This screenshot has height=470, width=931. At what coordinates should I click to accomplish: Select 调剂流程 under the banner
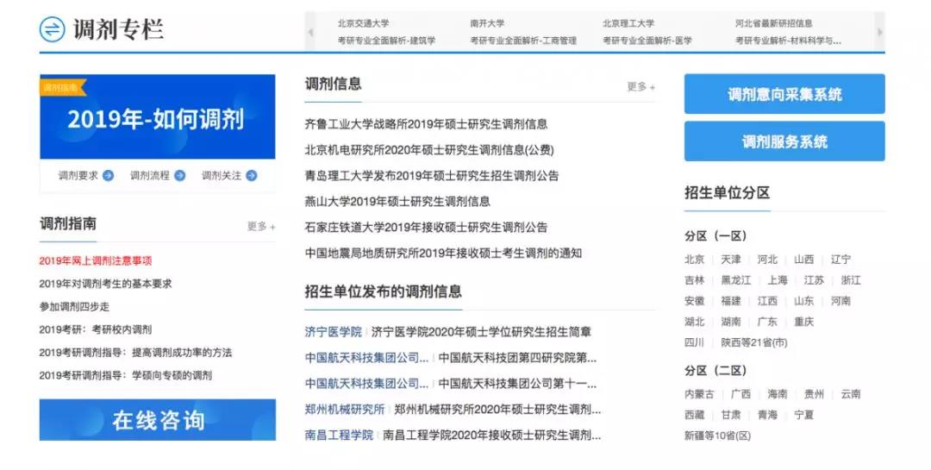tap(150, 175)
